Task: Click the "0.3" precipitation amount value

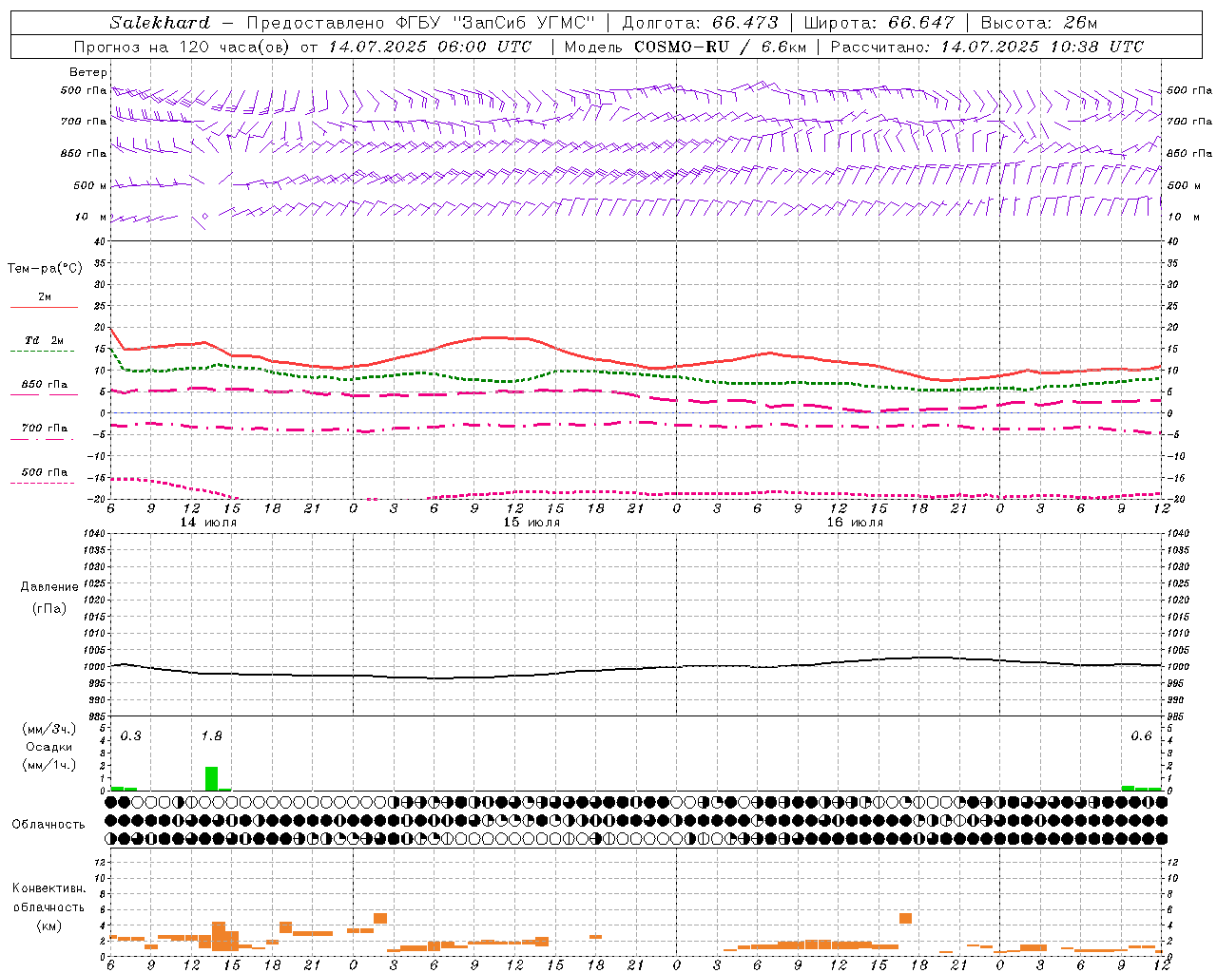Action: (130, 735)
